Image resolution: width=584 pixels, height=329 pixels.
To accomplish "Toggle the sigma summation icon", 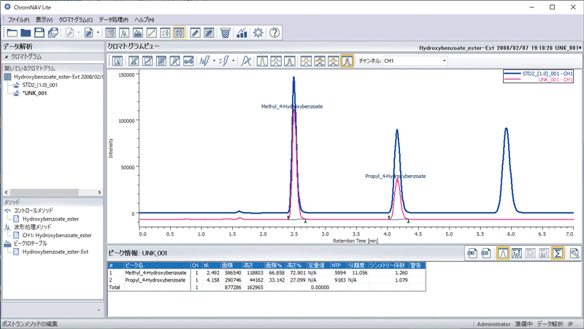I will 558,253.
